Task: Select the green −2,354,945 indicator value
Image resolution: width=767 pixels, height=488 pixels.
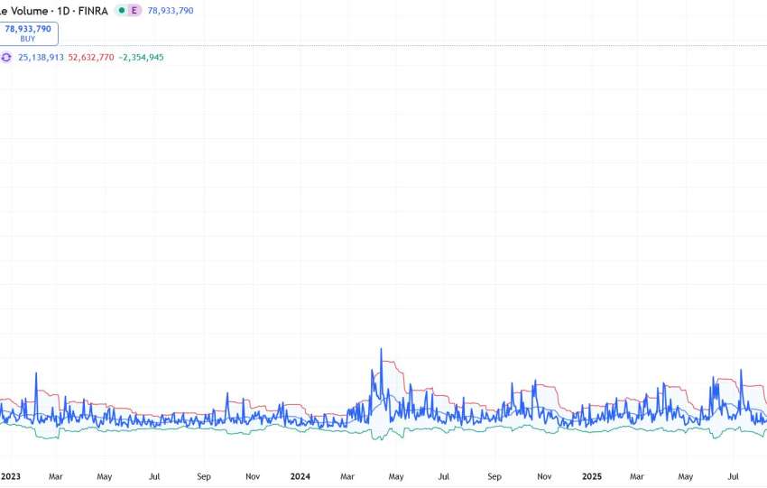Action: [141, 57]
